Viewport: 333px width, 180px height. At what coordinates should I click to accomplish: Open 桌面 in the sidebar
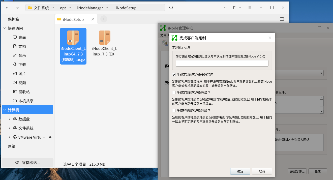click(x=22, y=37)
